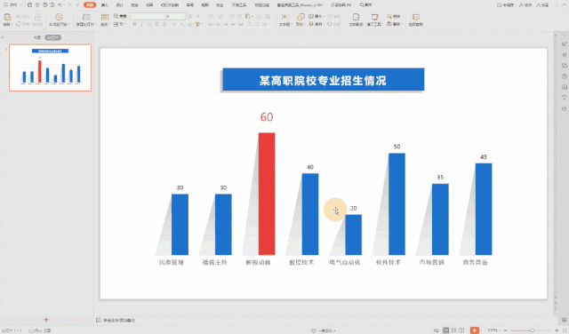Click the Print icon in quick access toolbar
Image resolution: width=569 pixels, height=334 pixels.
[44, 5]
